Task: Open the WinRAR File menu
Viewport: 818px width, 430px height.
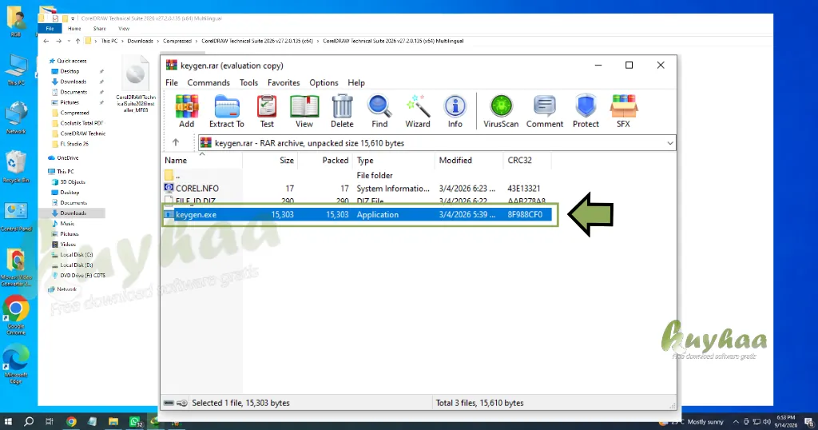Action: click(x=172, y=82)
